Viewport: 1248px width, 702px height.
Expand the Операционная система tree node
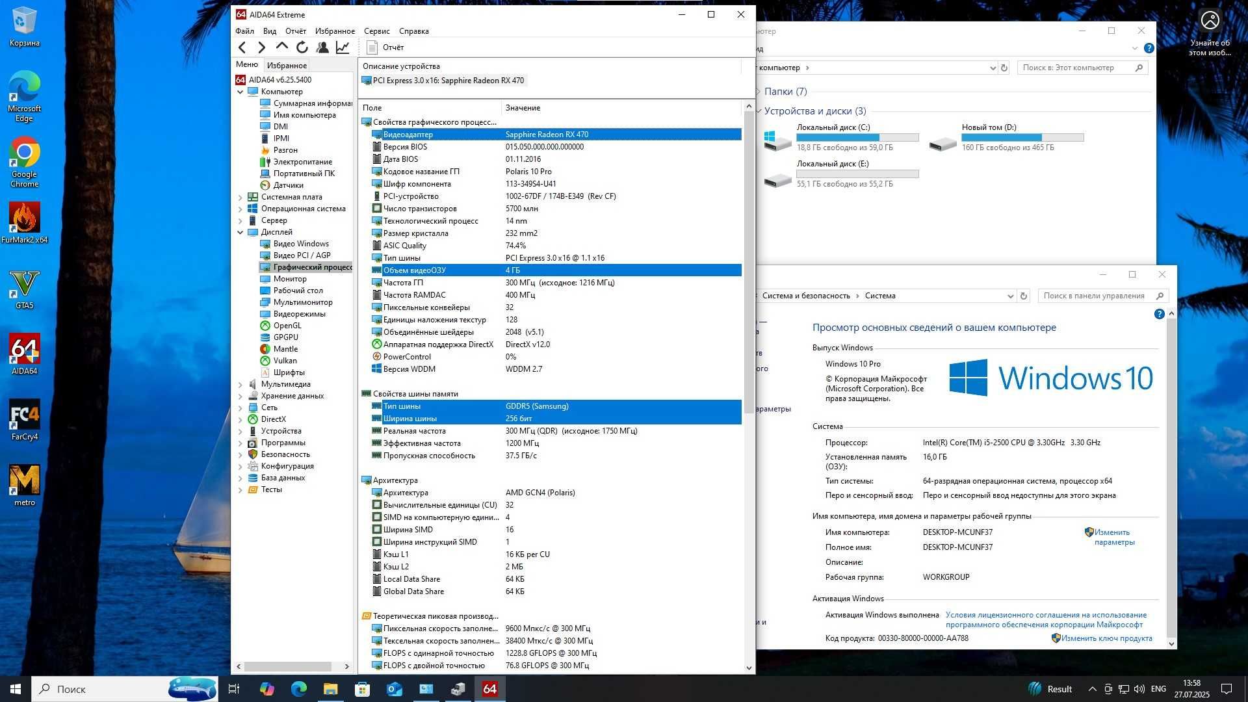point(240,209)
